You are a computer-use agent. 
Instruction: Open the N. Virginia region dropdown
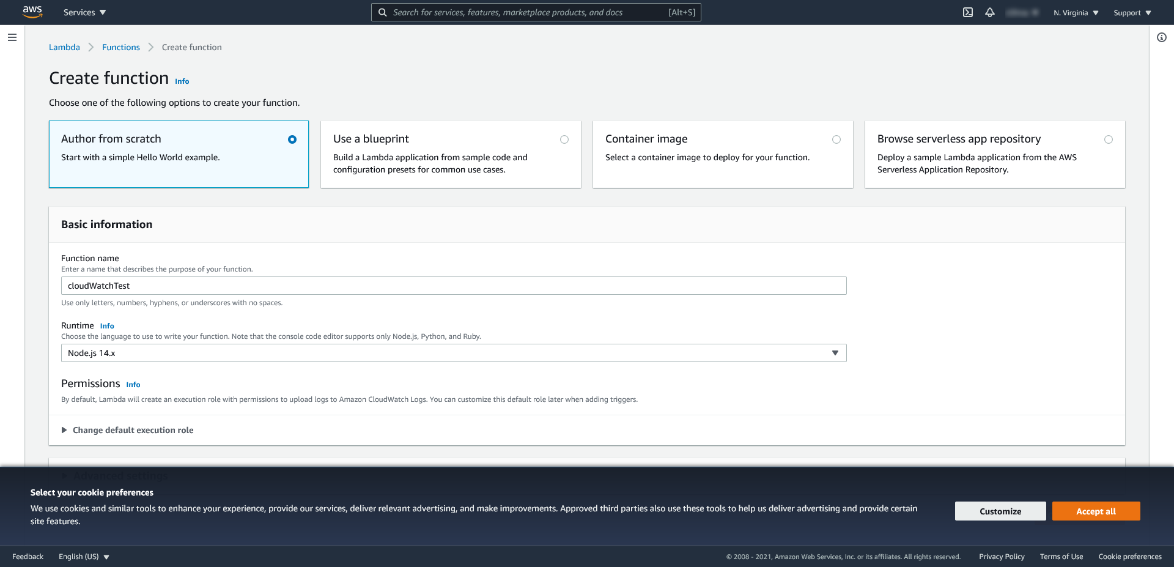1076,13
